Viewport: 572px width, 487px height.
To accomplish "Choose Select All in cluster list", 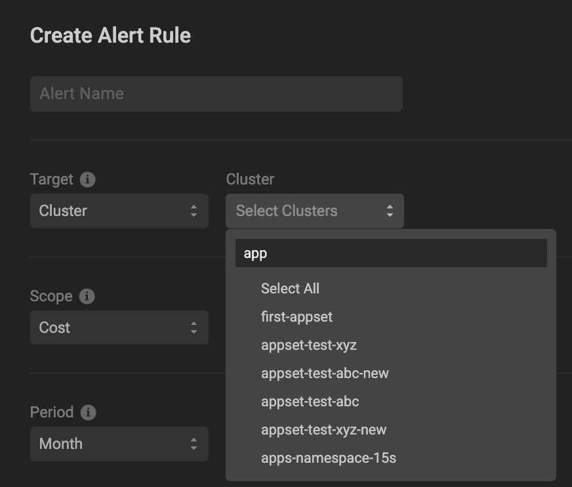I will (x=290, y=288).
